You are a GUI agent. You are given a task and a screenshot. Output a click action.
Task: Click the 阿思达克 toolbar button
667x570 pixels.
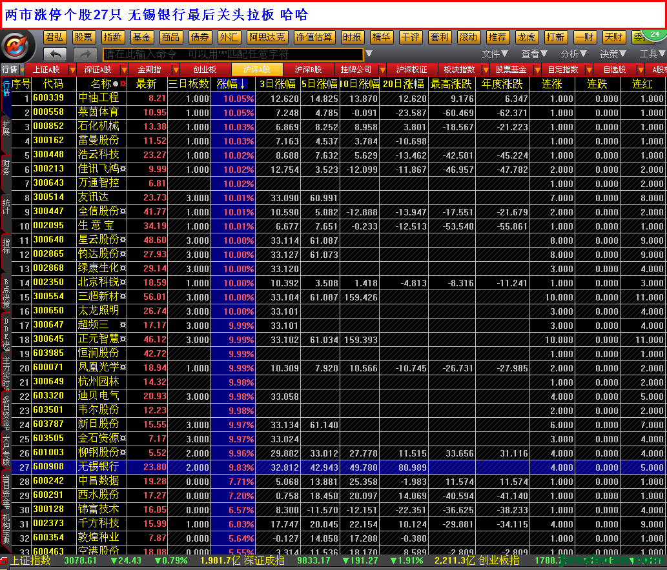coord(267,37)
